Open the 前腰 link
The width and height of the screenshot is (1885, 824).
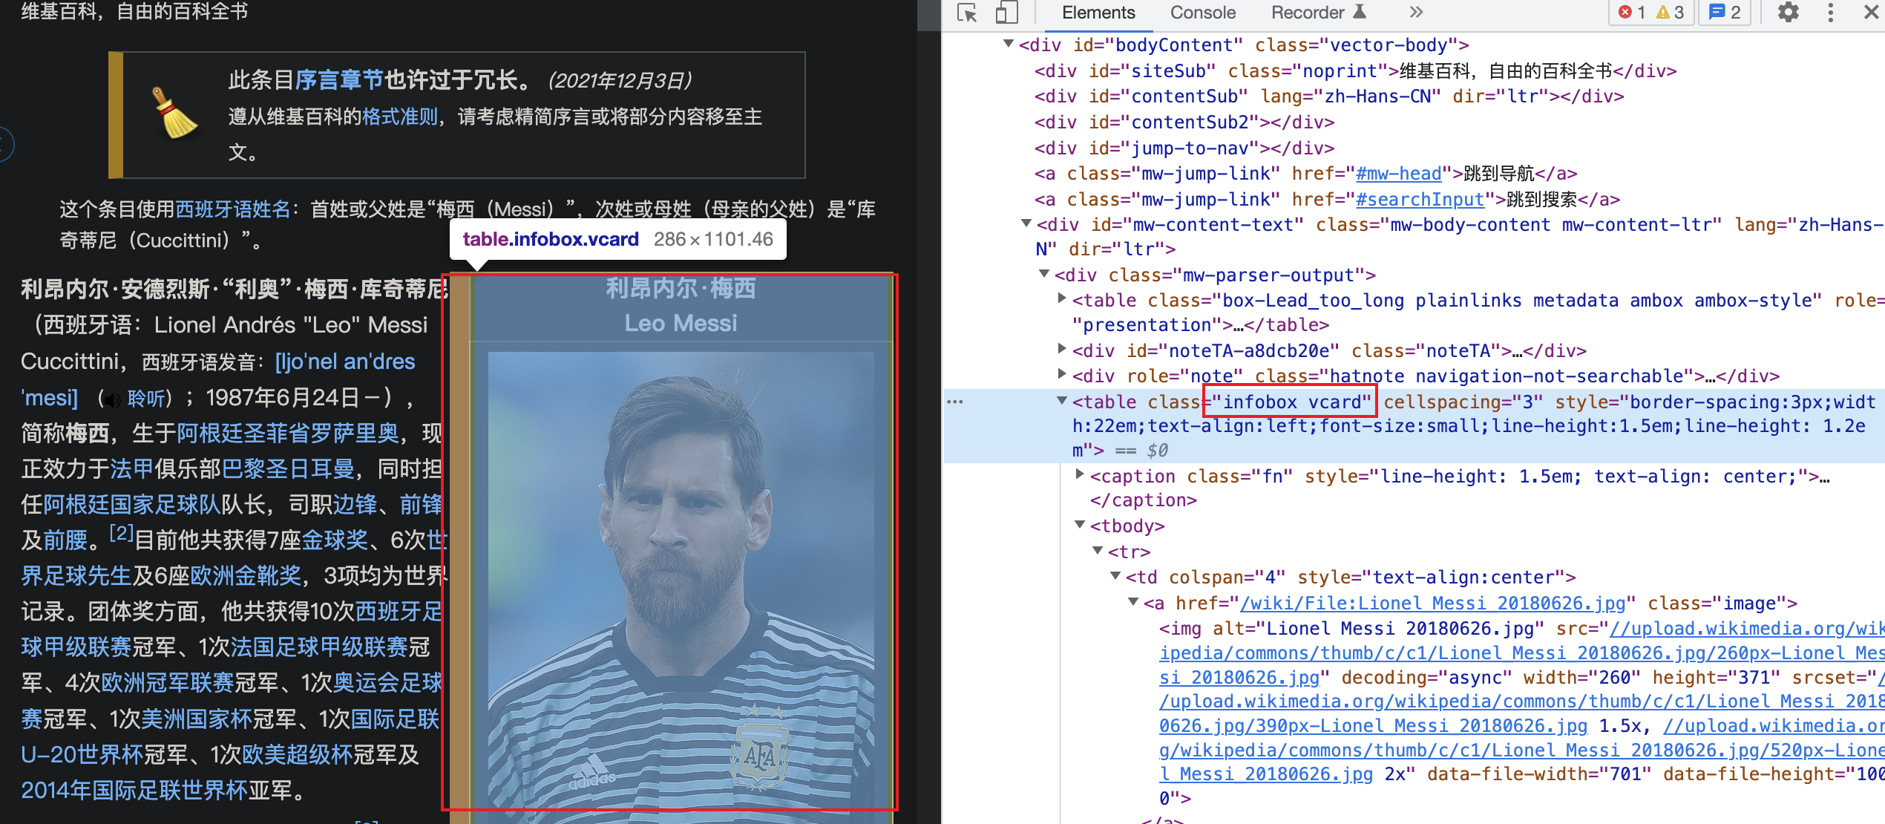pyautogui.click(x=65, y=540)
